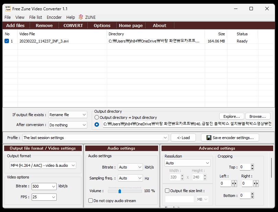The image size is (278, 212).
Task: Click Remove toolbar button
Action: 44,25
